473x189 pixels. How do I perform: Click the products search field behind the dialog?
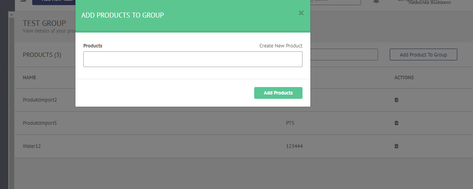coord(344,55)
